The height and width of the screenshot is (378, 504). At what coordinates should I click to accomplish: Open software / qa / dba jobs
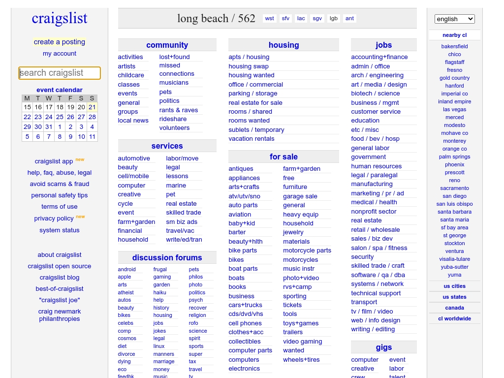pyautogui.click(x=378, y=275)
